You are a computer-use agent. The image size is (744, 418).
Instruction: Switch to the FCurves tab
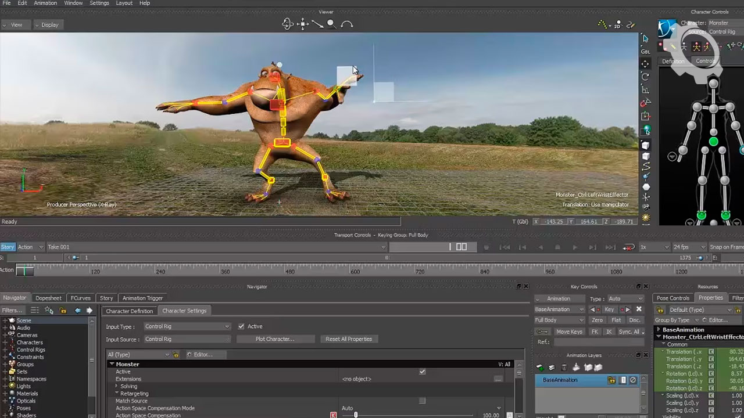point(81,298)
